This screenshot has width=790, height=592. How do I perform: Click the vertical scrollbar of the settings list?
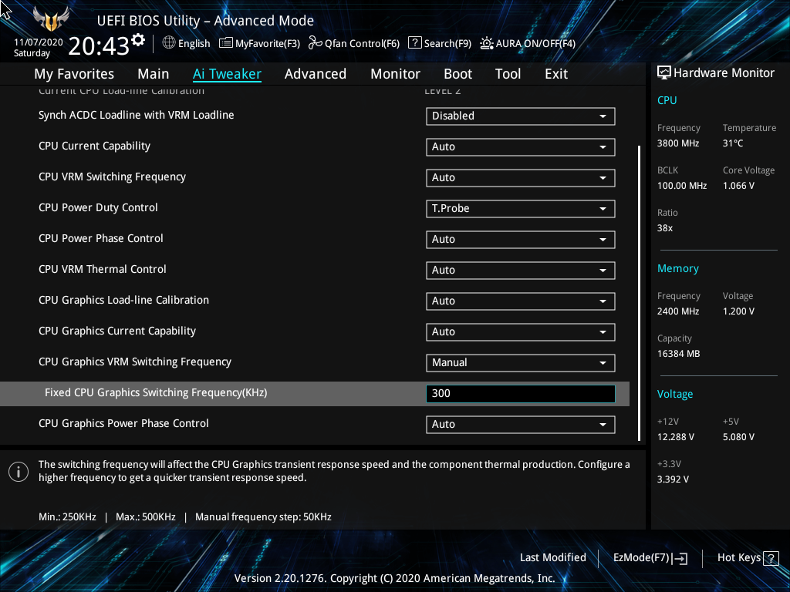[639, 293]
